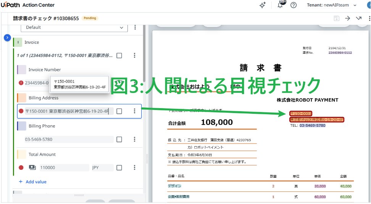Select unit price 20,000 in table
This screenshot has height=204, width=371.
point(320,186)
